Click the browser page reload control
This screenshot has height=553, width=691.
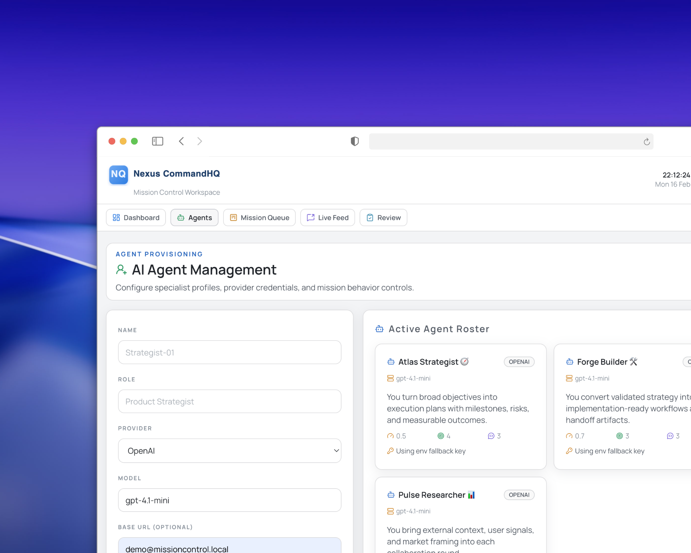point(646,141)
